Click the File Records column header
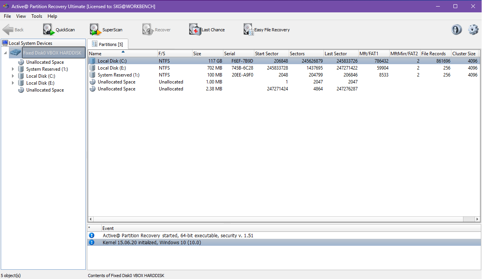The height and width of the screenshot is (279, 482). [436, 54]
